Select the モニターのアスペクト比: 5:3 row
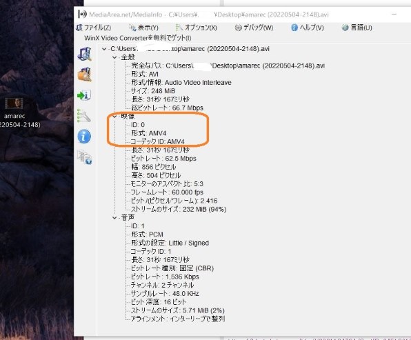 (167, 183)
